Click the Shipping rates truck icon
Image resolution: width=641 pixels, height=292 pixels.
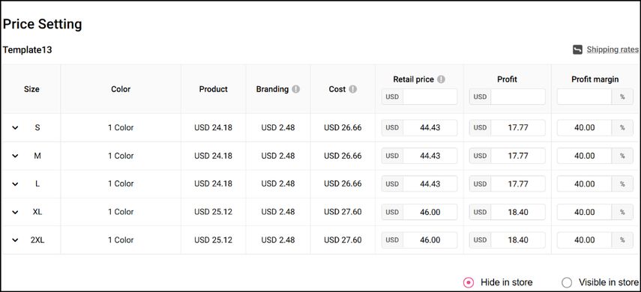coord(577,50)
